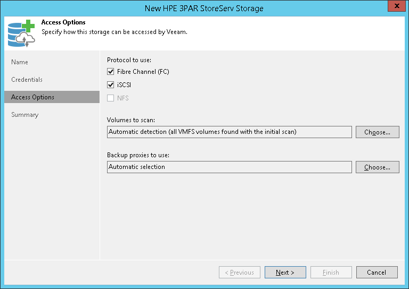Proceed with the Next button

(285, 273)
